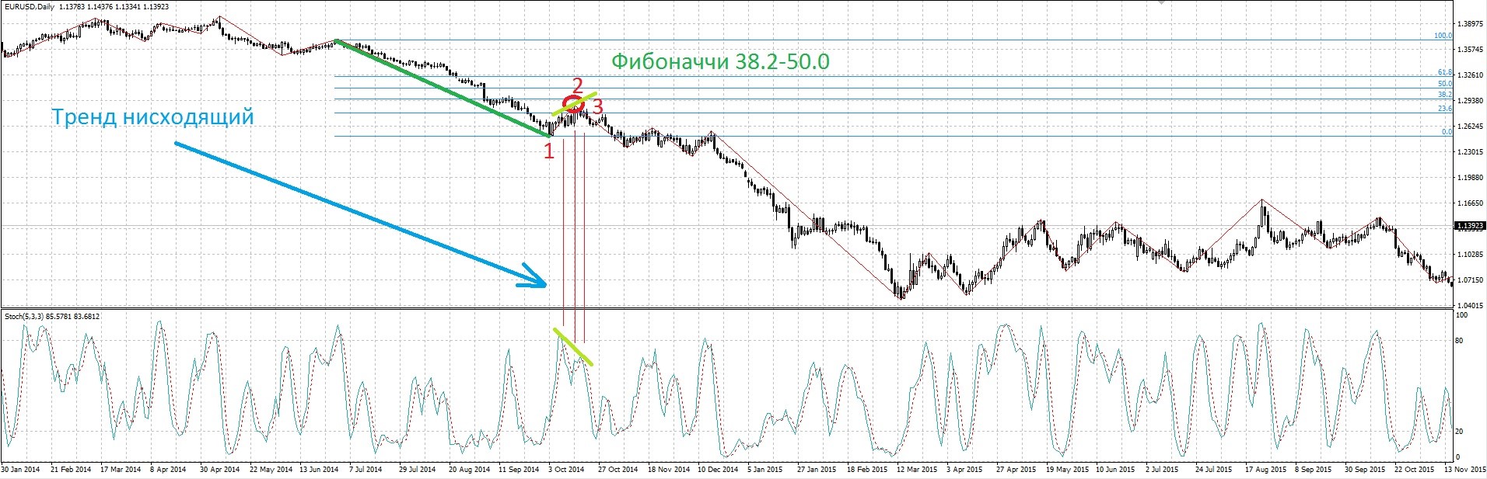Click stochastic scale level 80

1460,341
